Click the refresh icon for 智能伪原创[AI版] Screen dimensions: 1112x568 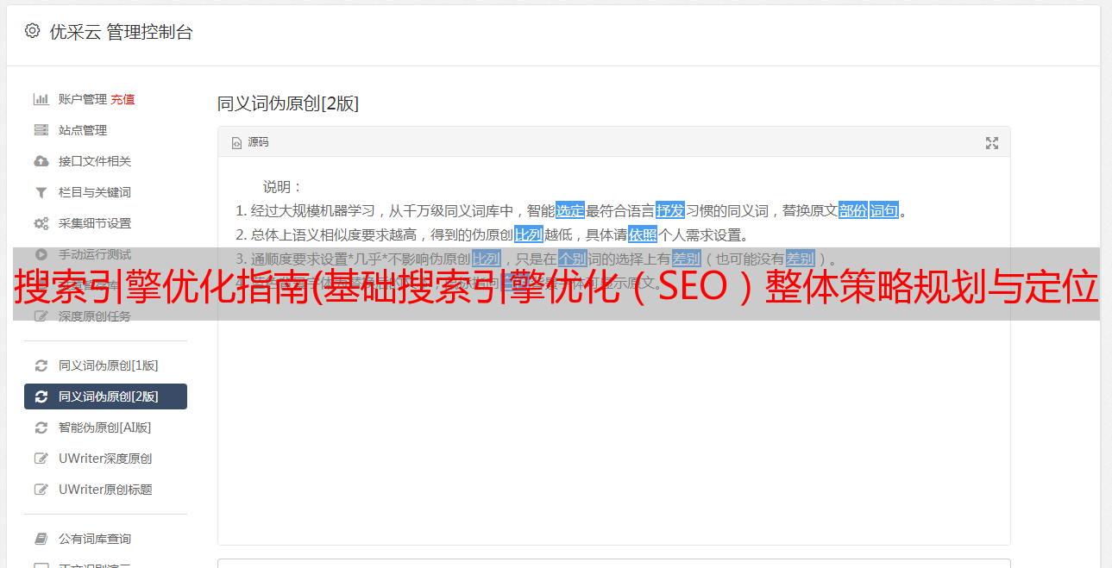point(41,428)
